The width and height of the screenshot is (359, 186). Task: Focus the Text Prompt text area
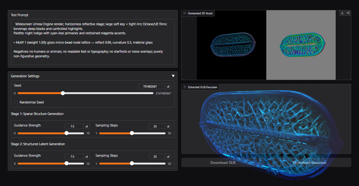(x=92, y=41)
